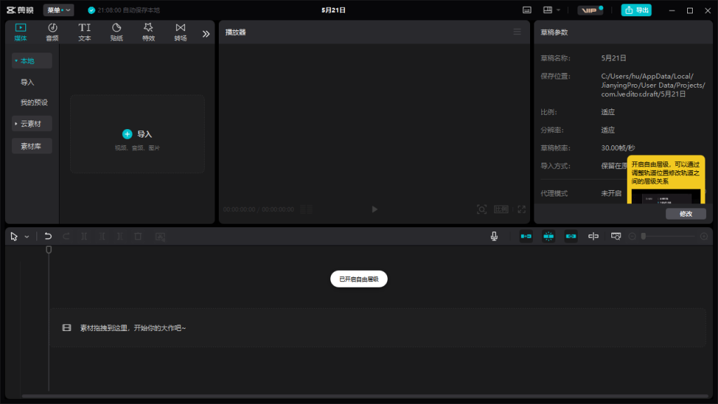Open the 媒体 media tab
718x404 pixels.
[20, 32]
